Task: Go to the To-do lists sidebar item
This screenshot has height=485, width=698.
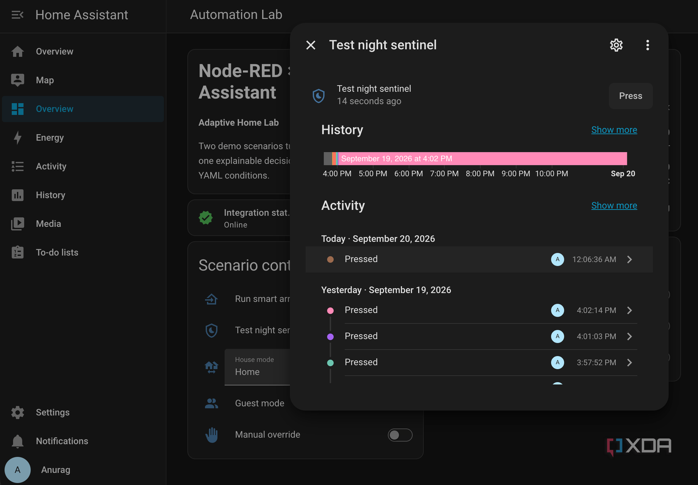Action: tap(83, 252)
